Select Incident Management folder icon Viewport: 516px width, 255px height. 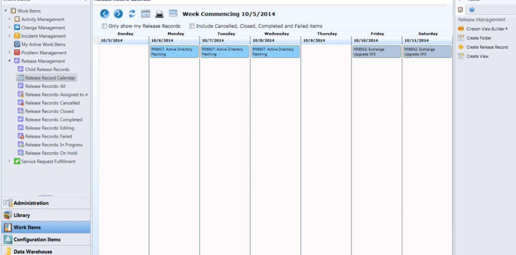click(x=17, y=36)
